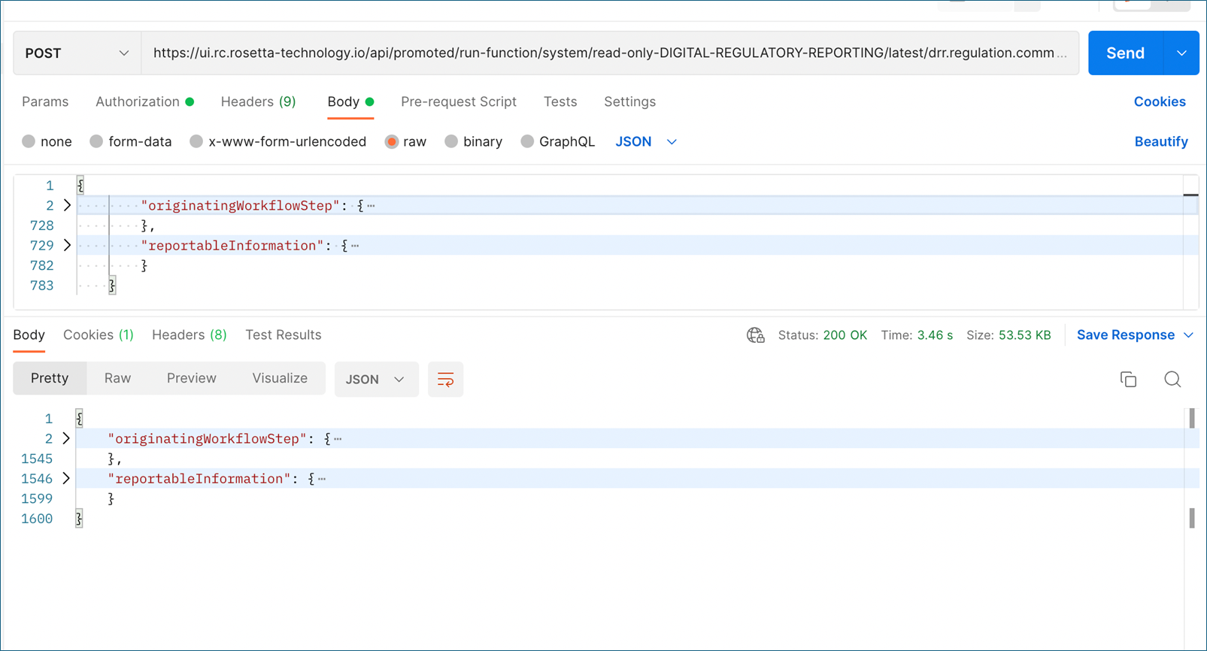Open the request Settings tab
Image resolution: width=1207 pixels, height=651 pixels.
tap(630, 101)
